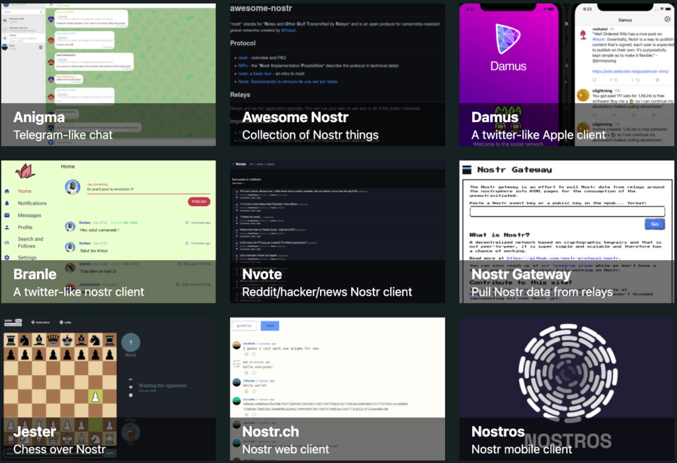Click the white pawn on the chessboard

pyautogui.click(x=95, y=398)
